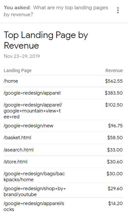Open the three-dot more options menu

pos(118,11)
